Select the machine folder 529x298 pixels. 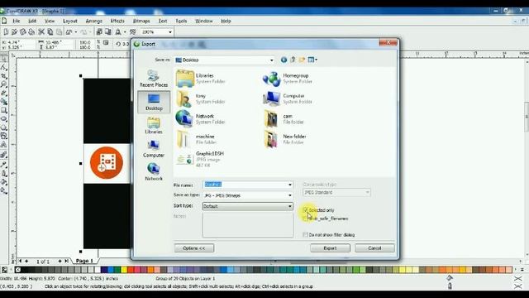[x=196, y=139]
